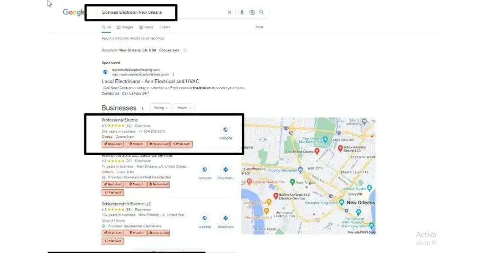The width and height of the screenshot is (484, 253).
Task: Run Post Audit for Professional Electric
Action: 181,144
